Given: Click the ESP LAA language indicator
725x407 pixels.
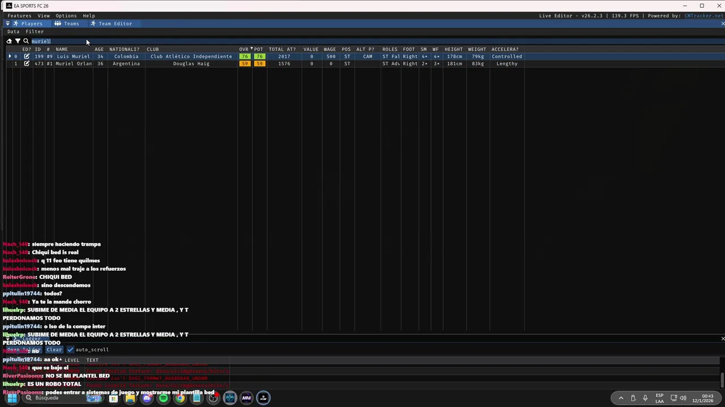Looking at the screenshot, I should pyautogui.click(x=659, y=398).
